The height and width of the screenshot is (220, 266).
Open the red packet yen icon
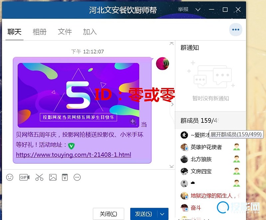(65, 177)
